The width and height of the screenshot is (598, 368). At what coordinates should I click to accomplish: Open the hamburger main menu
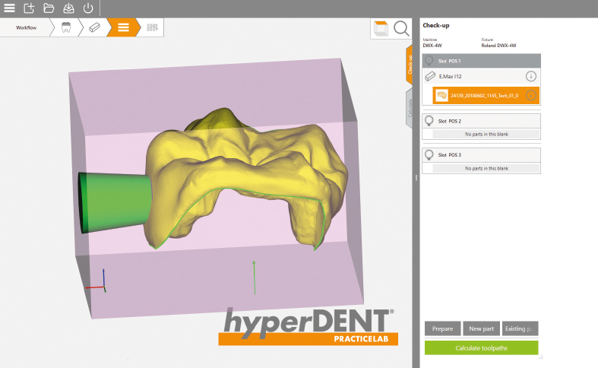coord(9,8)
